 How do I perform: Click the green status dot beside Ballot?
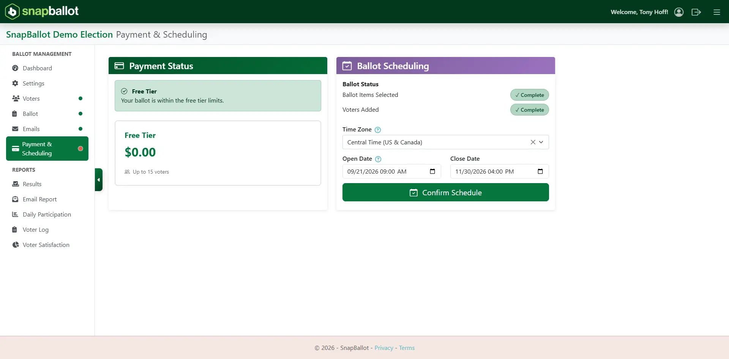(x=80, y=114)
